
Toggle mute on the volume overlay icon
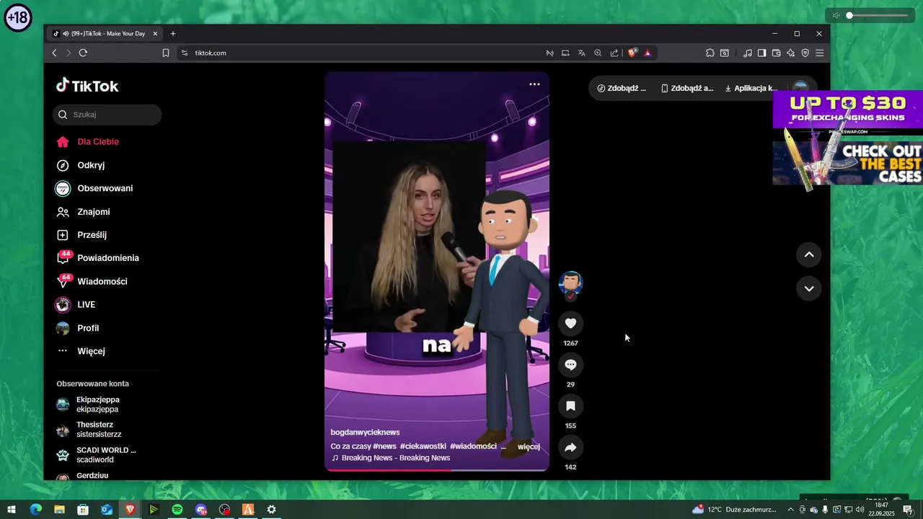[x=836, y=15]
